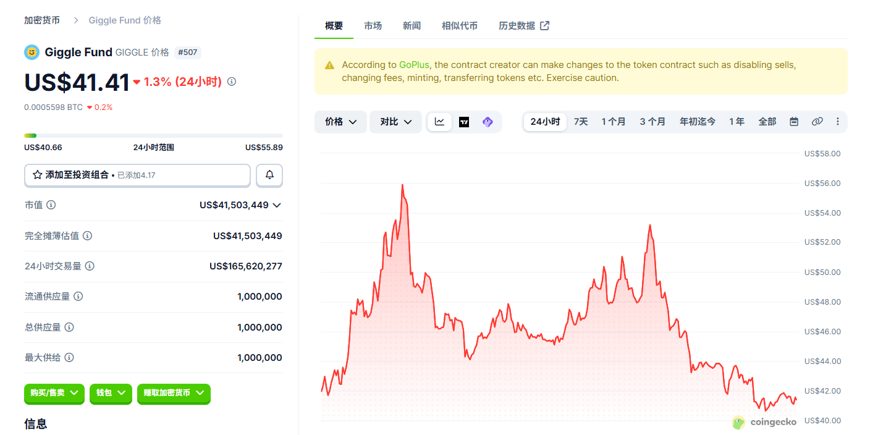This screenshot has width=878, height=435.
Task: Show info tooltip for 总供应量
Action: (69, 327)
